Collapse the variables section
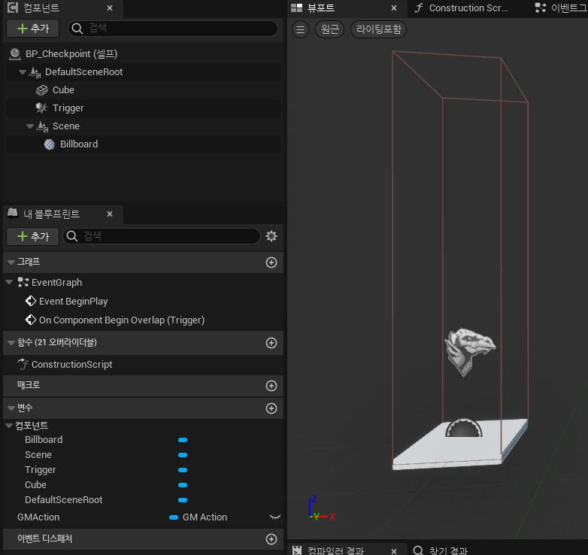The image size is (588, 555). (x=11, y=408)
